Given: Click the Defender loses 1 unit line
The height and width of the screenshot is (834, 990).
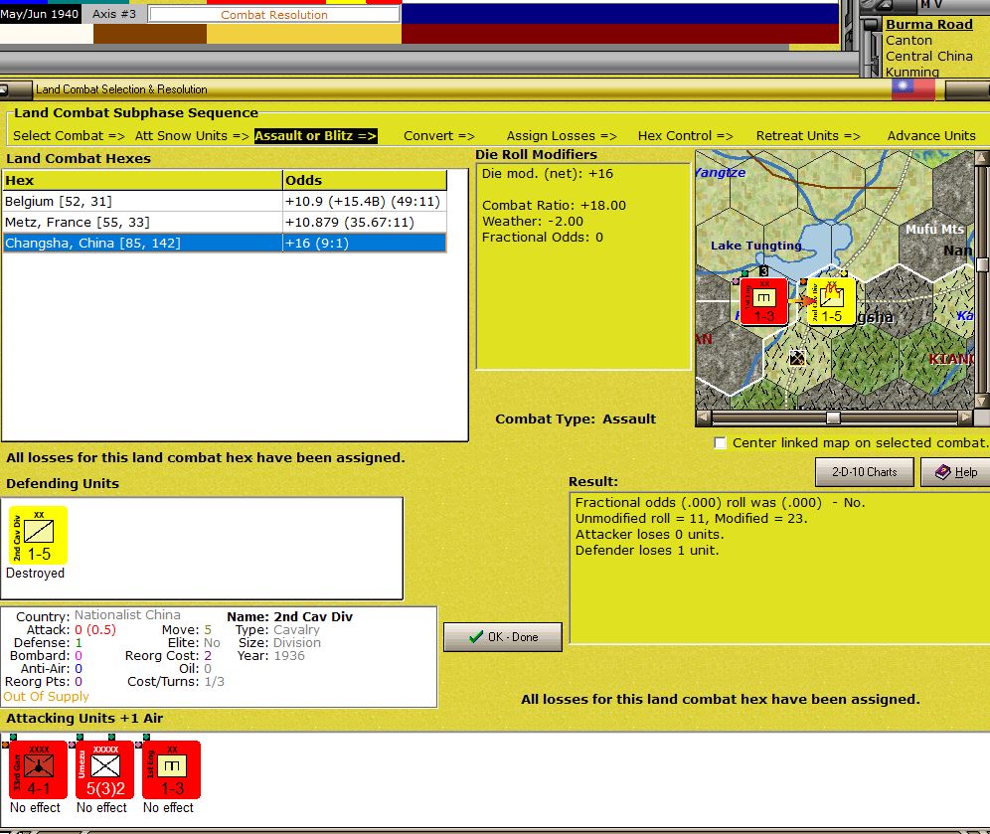Looking at the screenshot, I should 646,550.
